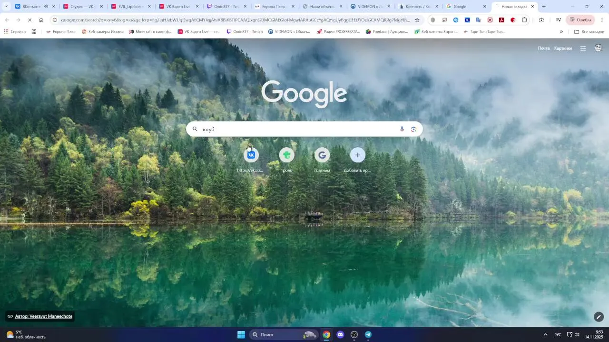The height and width of the screenshot is (342, 609).
Task: Click the taskbar Поиск search box
Action: click(x=283, y=334)
